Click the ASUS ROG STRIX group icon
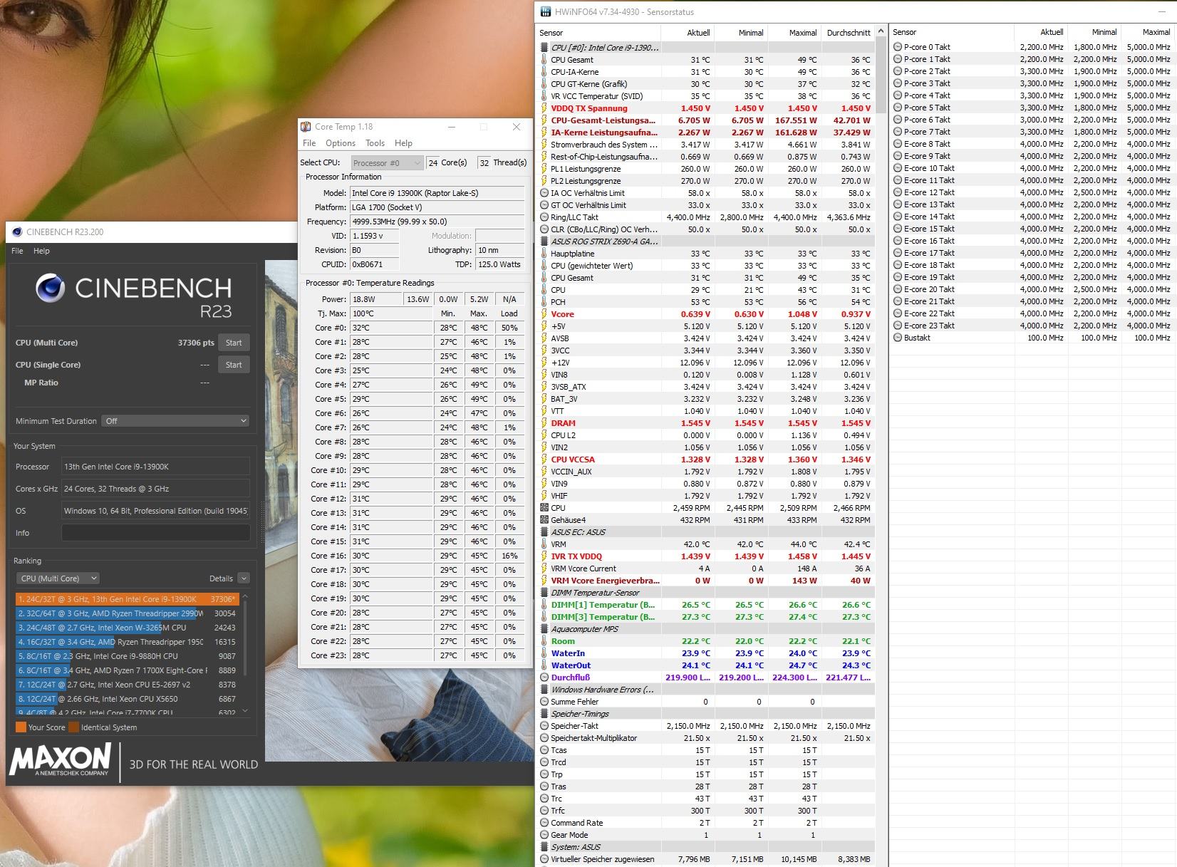This screenshot has height=867, width=1177. 544,242
